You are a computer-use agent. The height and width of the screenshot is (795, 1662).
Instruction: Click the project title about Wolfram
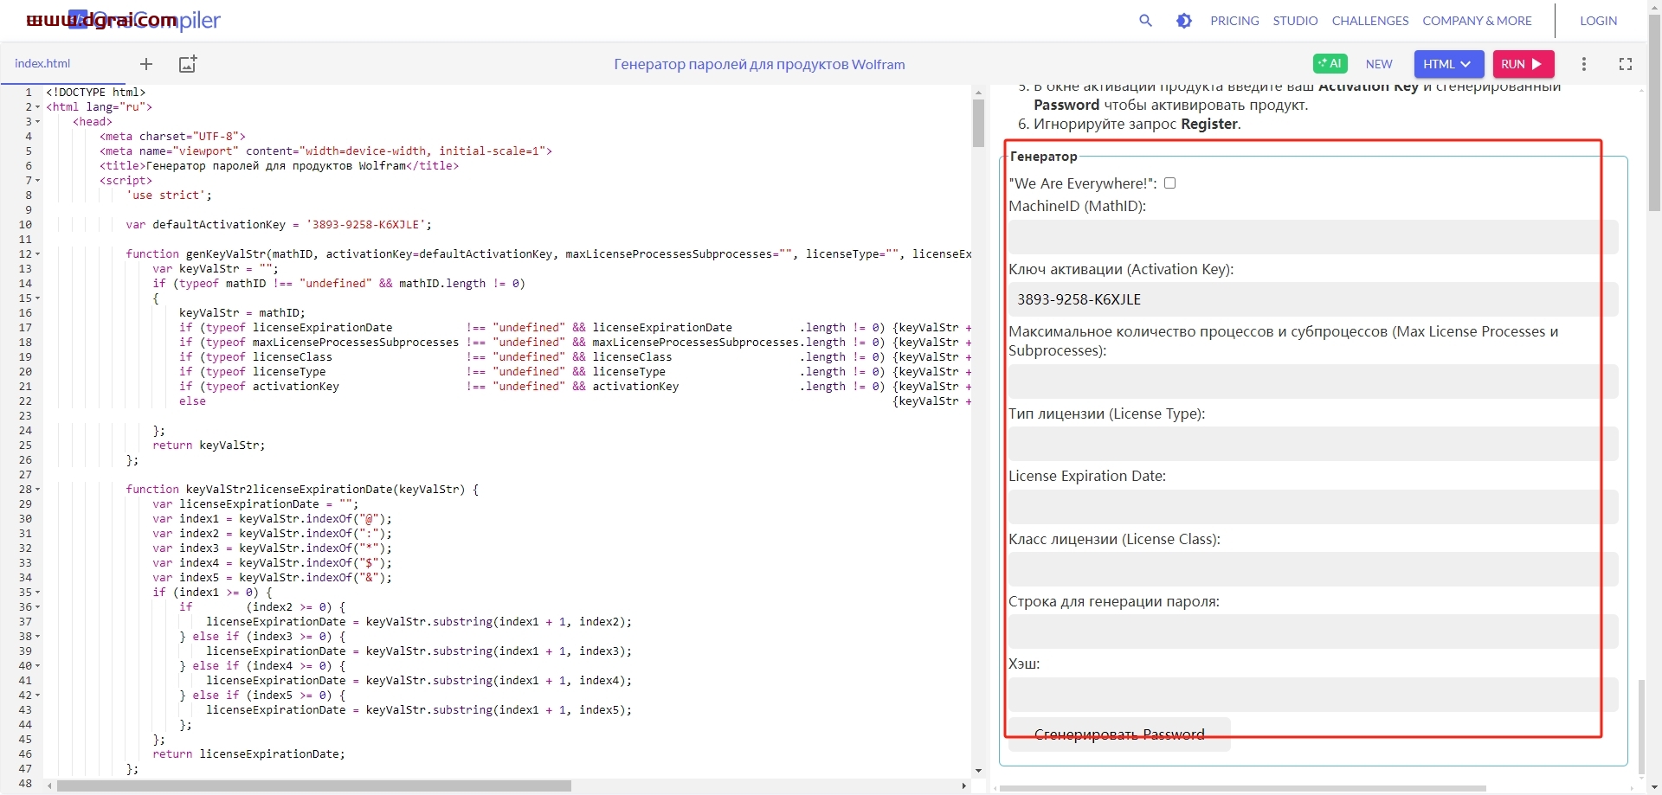(759, 64)
